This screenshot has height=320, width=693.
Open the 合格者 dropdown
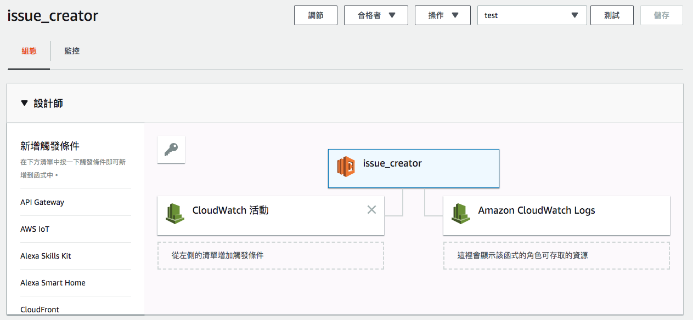tap(376, 15)
